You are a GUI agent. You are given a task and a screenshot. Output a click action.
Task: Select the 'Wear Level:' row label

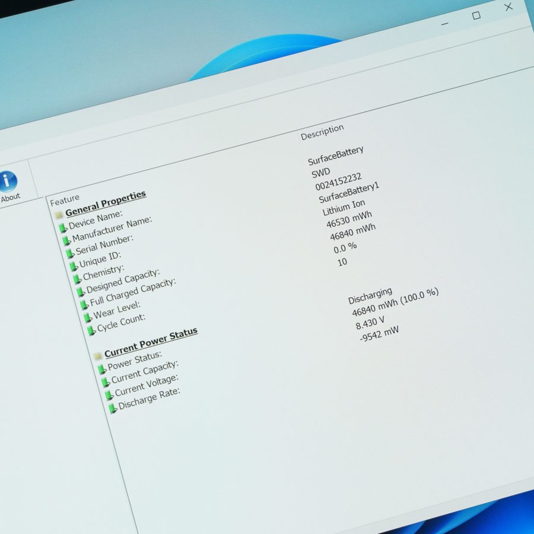point(117,310)
